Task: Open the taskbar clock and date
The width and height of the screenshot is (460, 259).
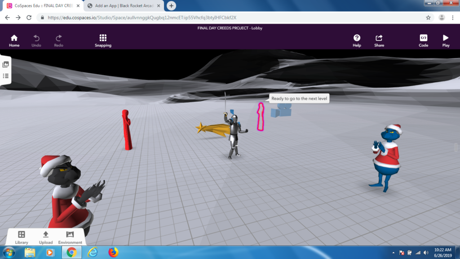Action: pyautogui.click(x=442, y=253)
